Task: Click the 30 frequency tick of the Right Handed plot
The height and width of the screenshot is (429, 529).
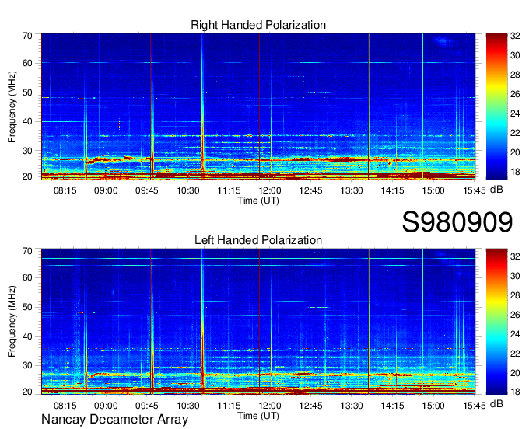Action: 27,151
